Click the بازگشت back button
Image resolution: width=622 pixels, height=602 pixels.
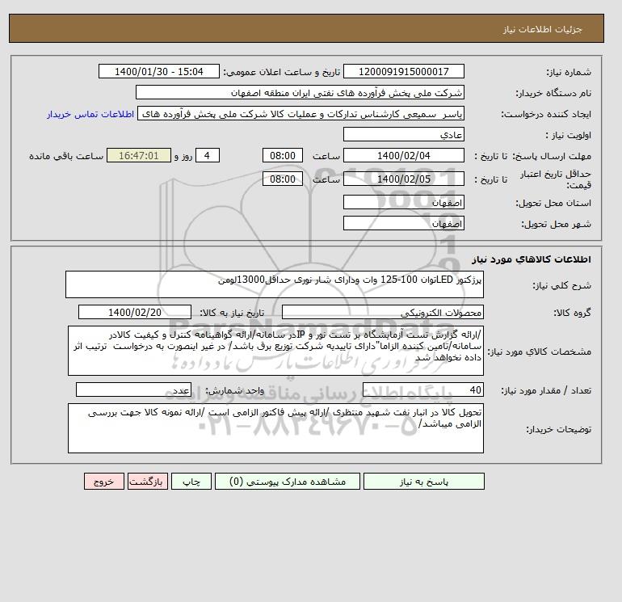(148, 482)
